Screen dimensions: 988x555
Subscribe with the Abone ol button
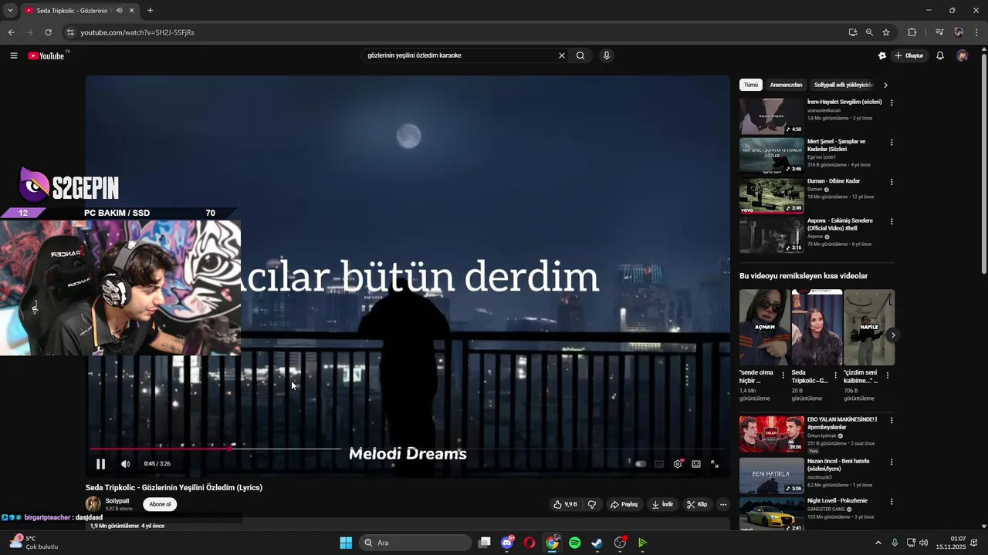[x=160, y=504]
